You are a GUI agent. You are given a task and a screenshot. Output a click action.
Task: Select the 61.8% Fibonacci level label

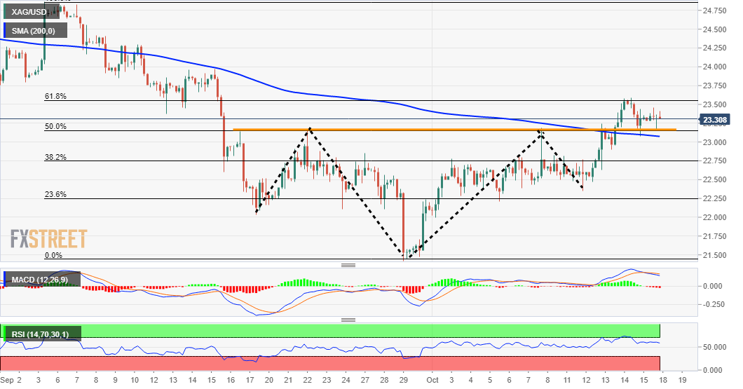[x=55, y=97]
